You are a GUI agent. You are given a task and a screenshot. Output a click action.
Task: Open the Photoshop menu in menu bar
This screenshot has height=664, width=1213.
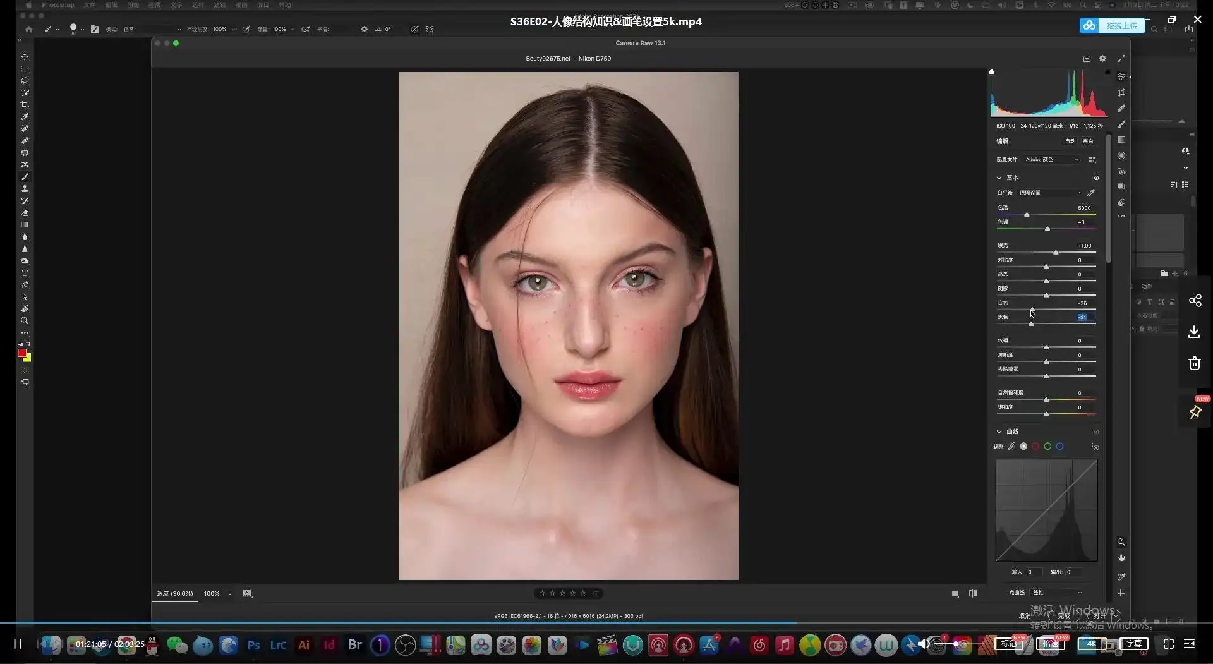pyautogui.click(x=58, y=5)
